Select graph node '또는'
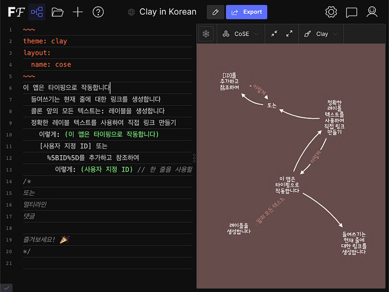389x292 pixels. (x=272, y=105)
